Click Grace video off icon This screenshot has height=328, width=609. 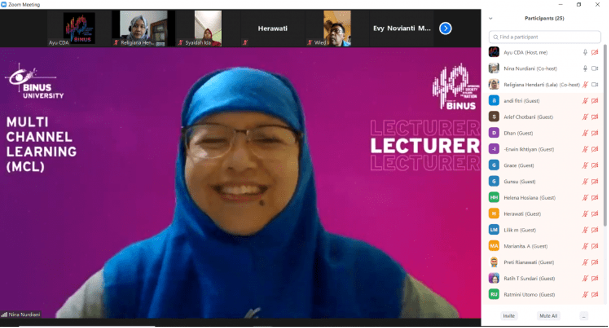pyautogui.click(x=595, y=166)
